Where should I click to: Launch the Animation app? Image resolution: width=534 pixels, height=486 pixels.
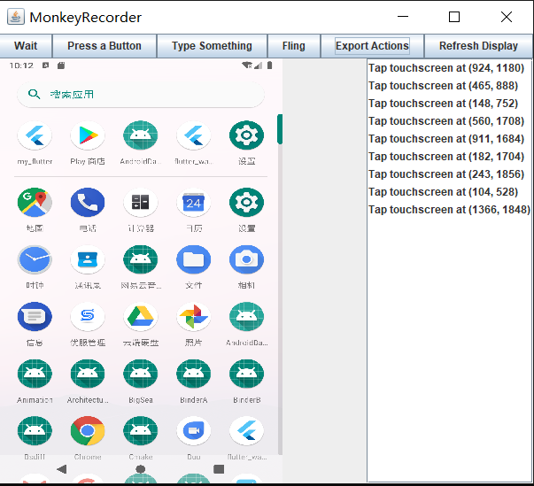click(35, 374)
